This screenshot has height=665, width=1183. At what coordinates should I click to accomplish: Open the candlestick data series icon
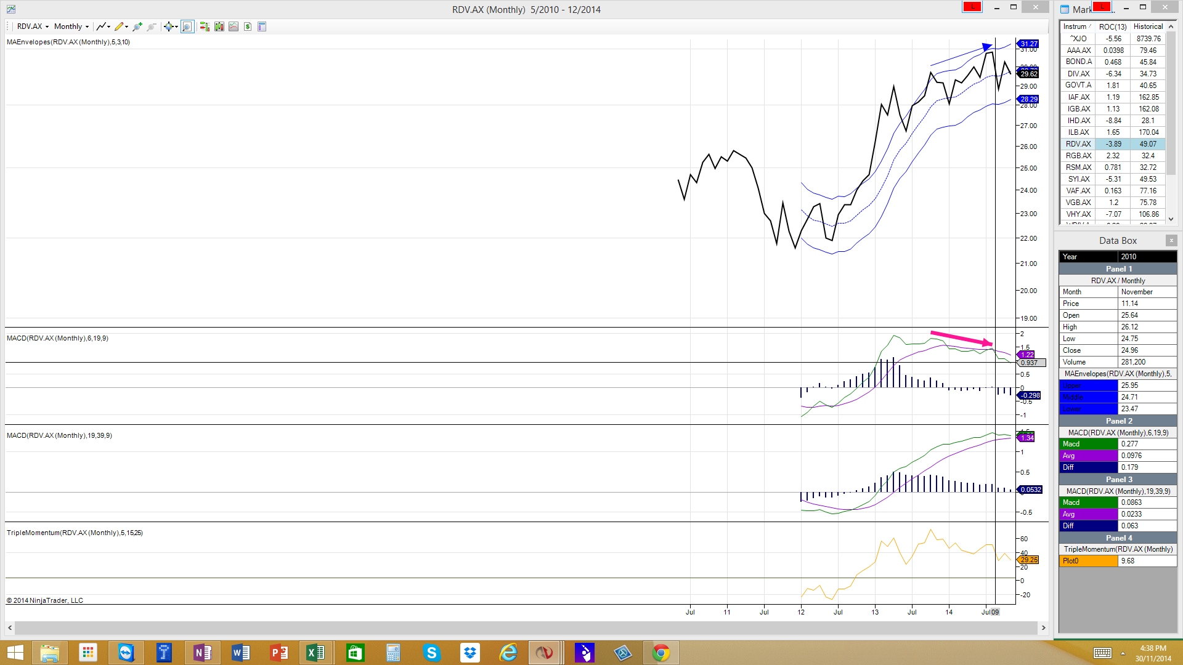(x=219, y=26)
